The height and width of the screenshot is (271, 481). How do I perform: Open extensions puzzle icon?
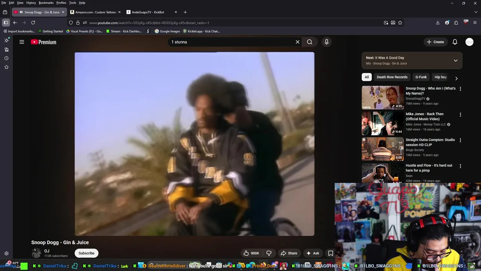pyautogui.click(x=456, y=23)
